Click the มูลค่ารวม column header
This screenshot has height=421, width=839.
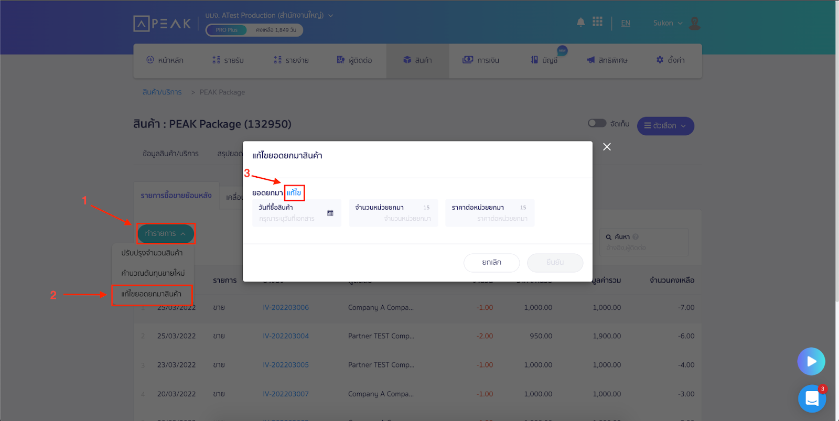[x=607, y=280]
